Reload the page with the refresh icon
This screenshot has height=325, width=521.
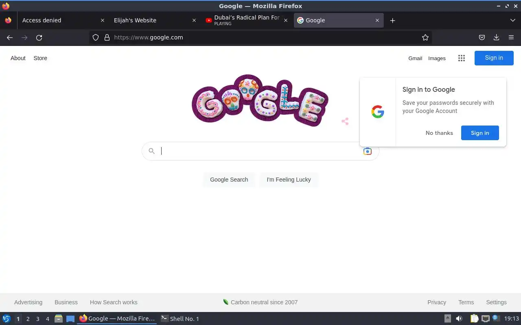coord(39,37)
